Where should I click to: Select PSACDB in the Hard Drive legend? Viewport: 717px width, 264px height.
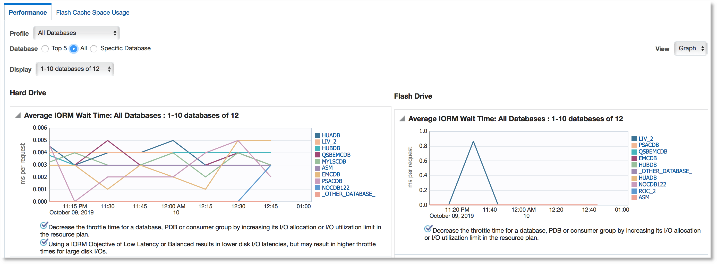coord(332,181)
